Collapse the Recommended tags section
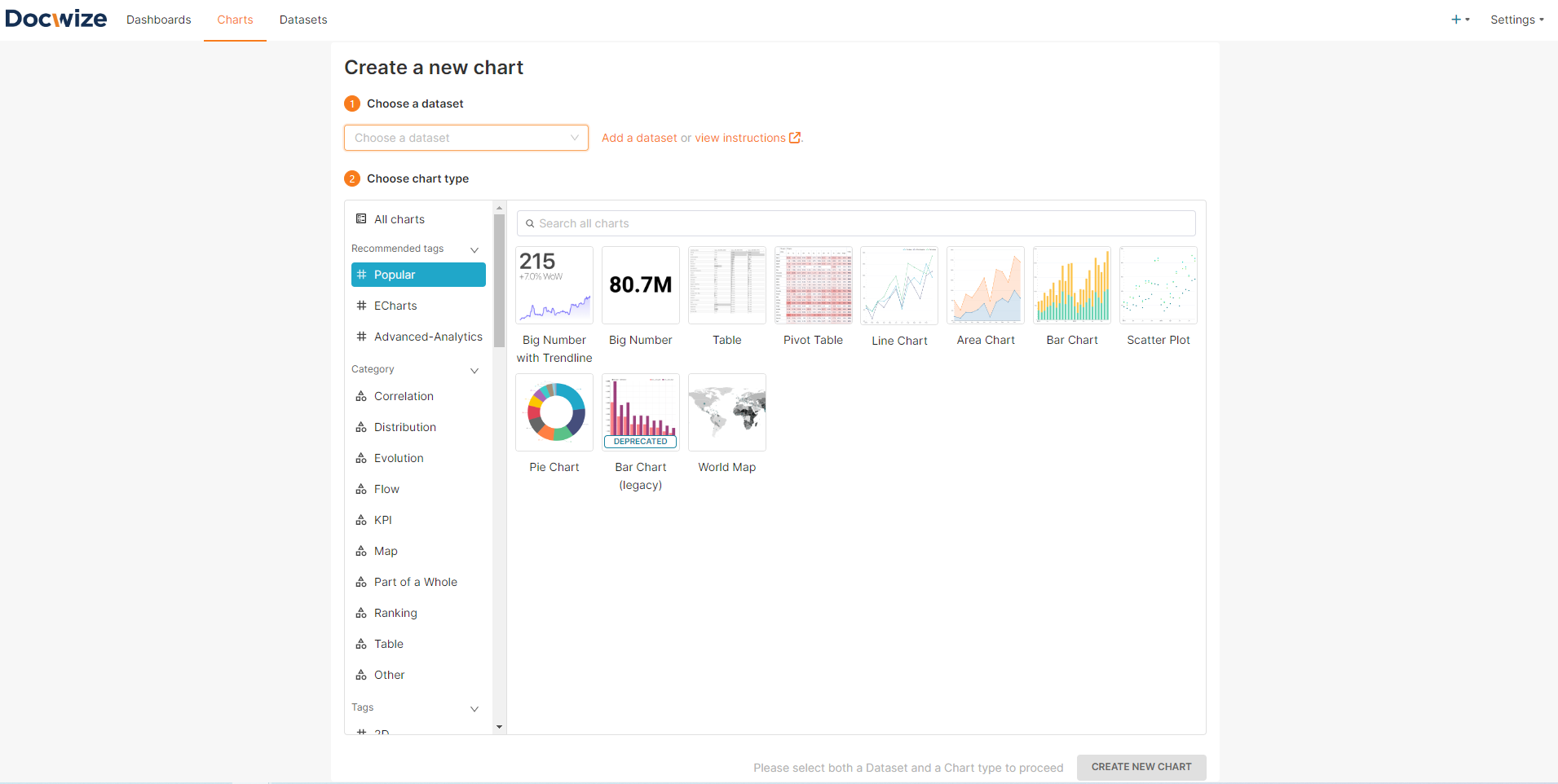The height and width of the screenshot is (784, 1558). [474, 249]
